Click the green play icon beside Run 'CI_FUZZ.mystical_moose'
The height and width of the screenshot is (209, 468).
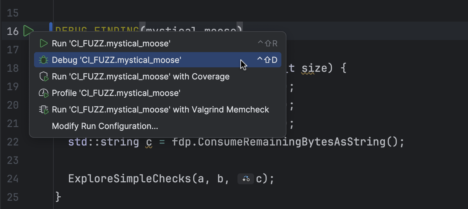[x=43, y=44]
